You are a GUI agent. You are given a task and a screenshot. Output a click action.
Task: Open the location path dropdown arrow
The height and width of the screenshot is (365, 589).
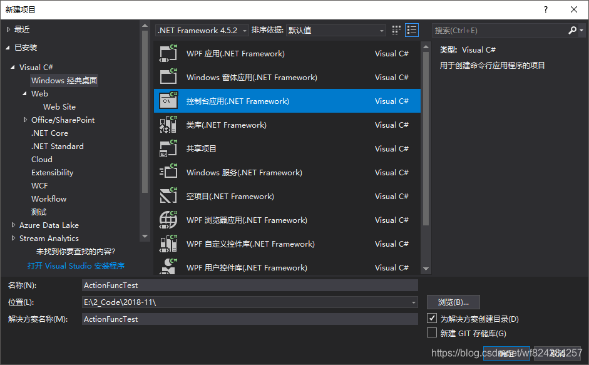point(414,302)
